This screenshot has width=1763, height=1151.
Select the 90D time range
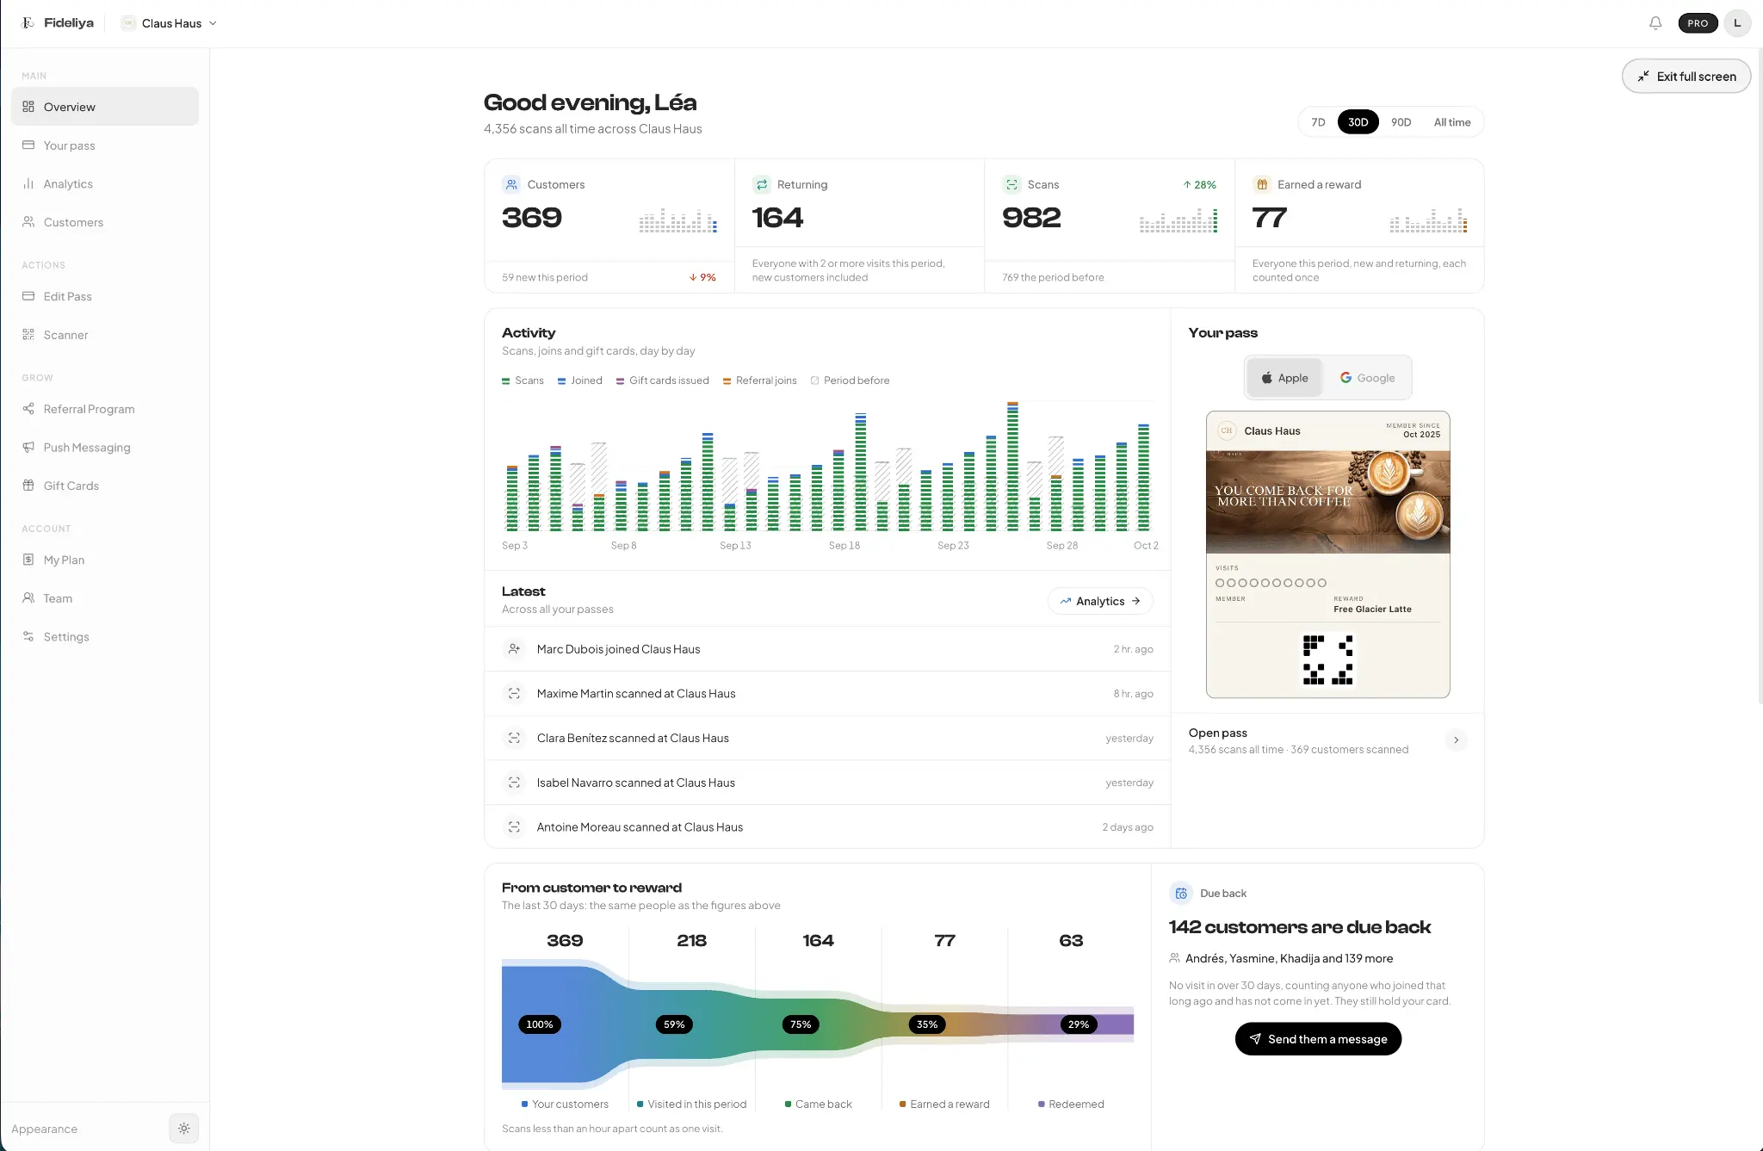coord(1401,122)
